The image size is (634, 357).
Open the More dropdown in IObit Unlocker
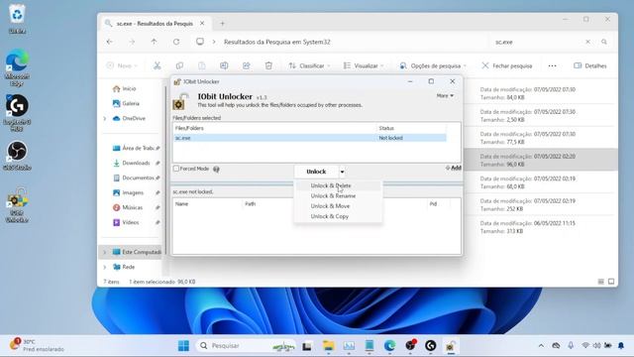pos(445,96)
